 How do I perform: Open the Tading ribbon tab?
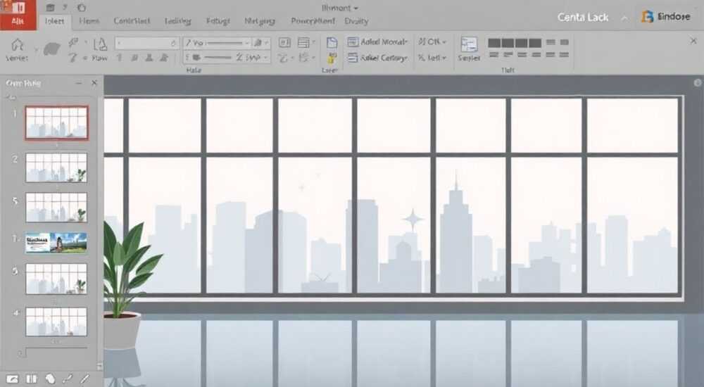(178, 21)
